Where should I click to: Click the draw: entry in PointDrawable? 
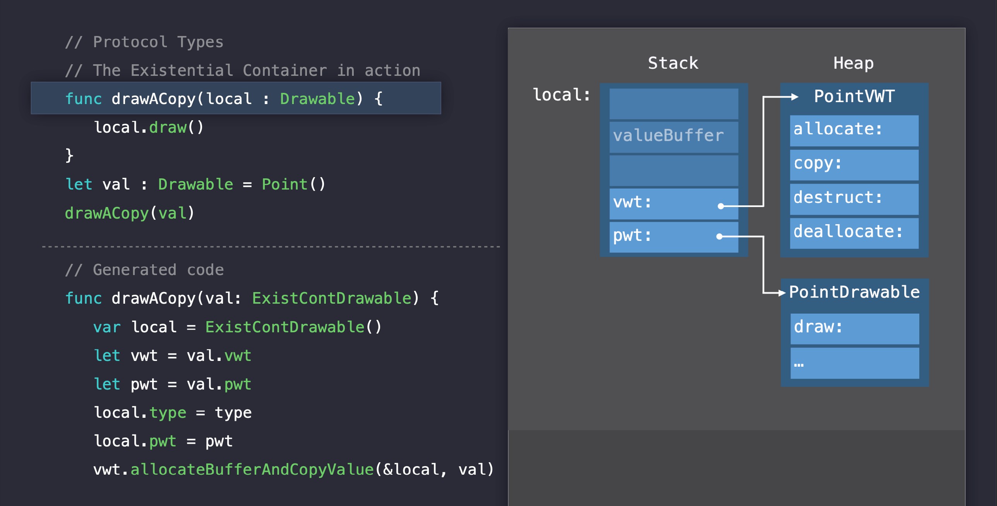855,328
